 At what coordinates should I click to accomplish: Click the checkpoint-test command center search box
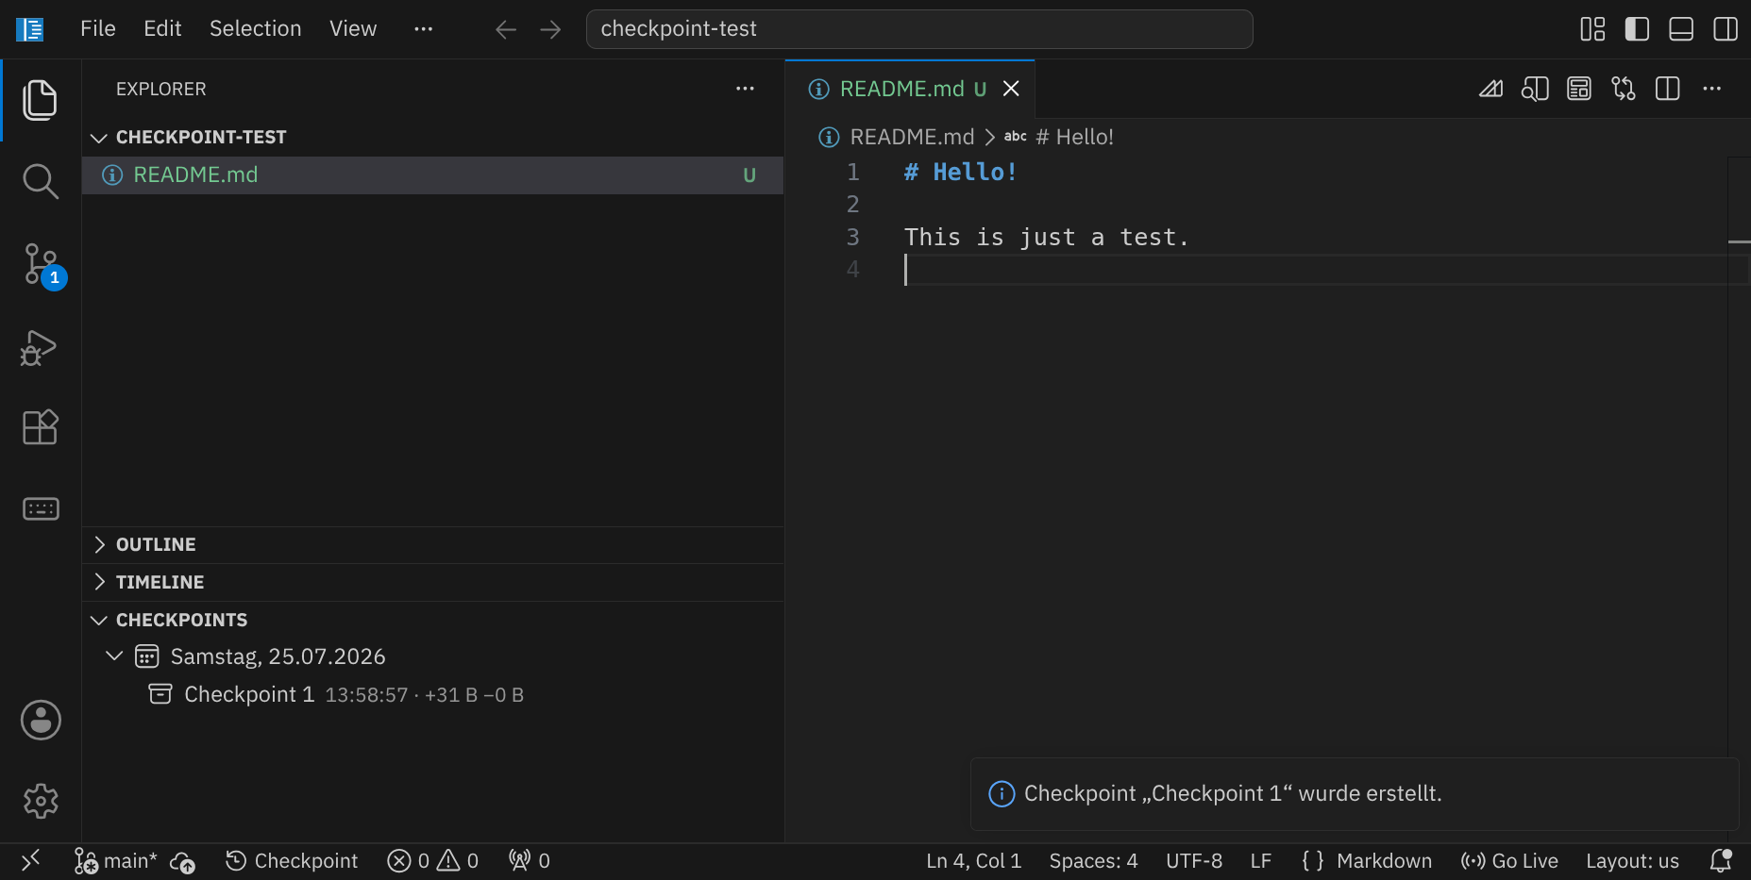click(x=919, y=29)
